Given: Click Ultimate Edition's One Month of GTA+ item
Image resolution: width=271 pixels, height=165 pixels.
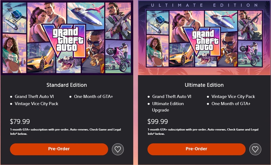Looking at the screenshot, I should [x=231, y=104].
